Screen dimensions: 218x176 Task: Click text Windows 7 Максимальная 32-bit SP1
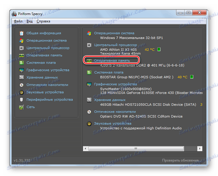(131, 38)
